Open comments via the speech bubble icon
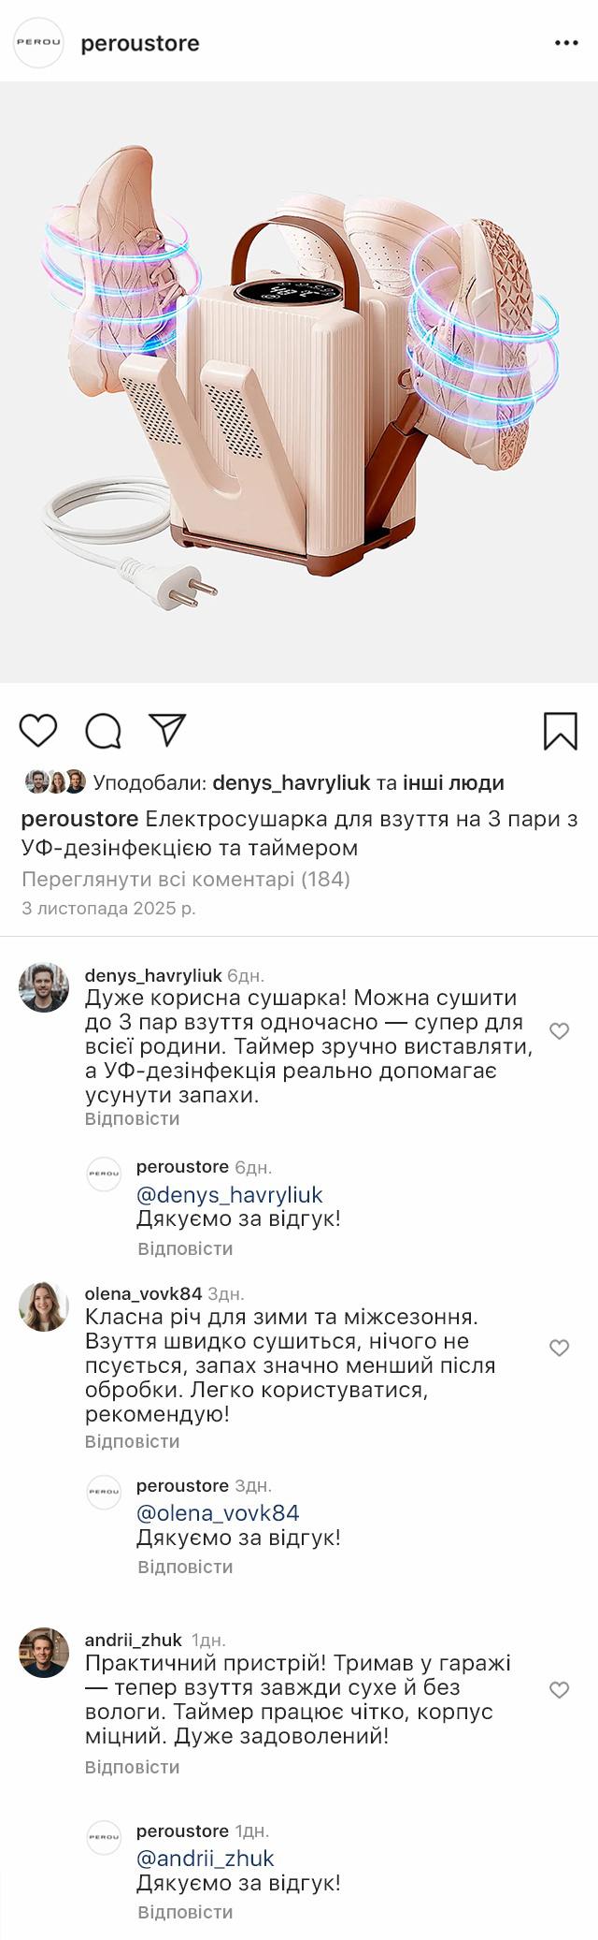The width and height of the screenshot is (598, 1940). (x=103, y=731)
